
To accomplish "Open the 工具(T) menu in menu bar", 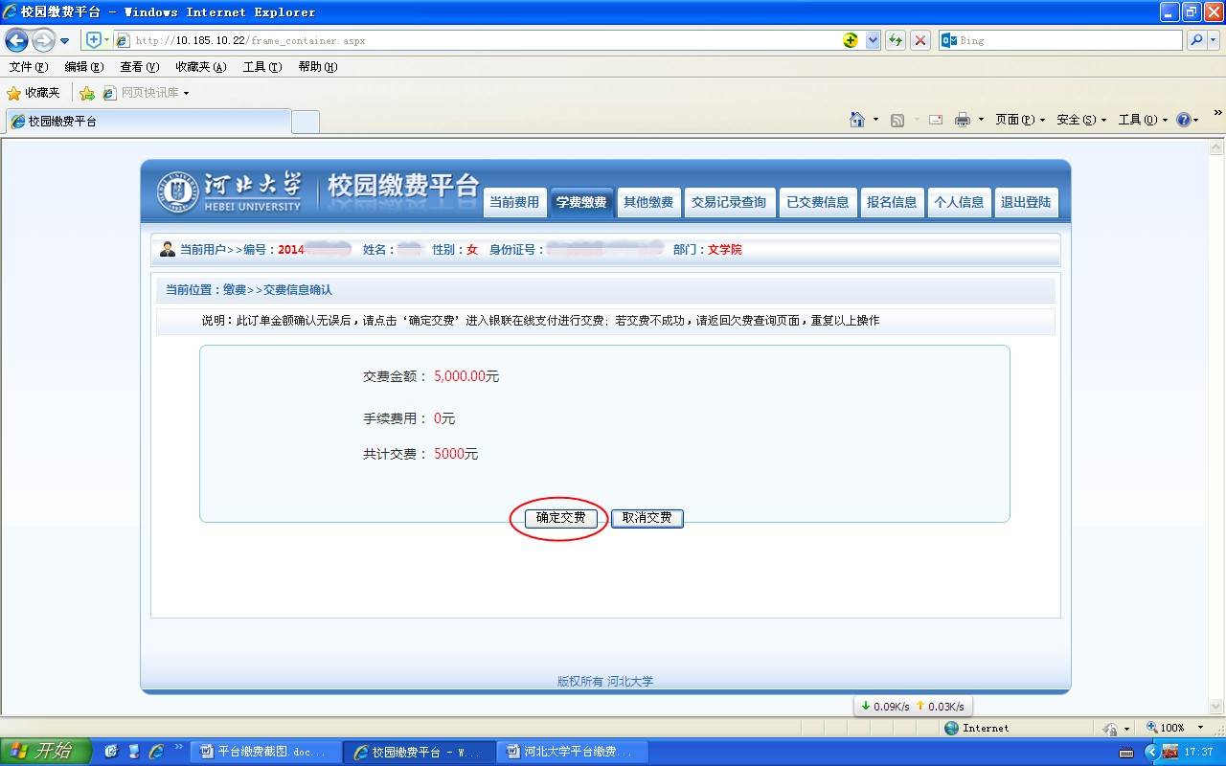I will click(x=262, y=67).
